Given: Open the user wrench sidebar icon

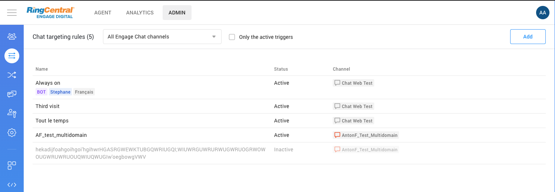Looking at the screenshot, I should 12,113.
